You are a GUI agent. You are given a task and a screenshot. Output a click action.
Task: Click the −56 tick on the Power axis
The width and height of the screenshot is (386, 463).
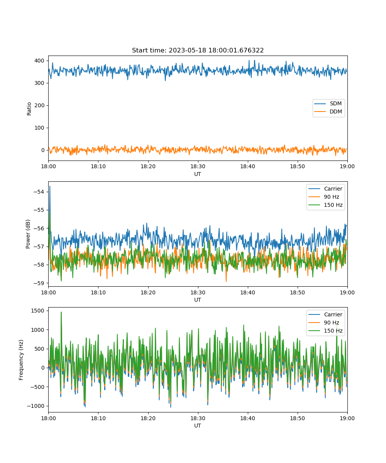40,228
